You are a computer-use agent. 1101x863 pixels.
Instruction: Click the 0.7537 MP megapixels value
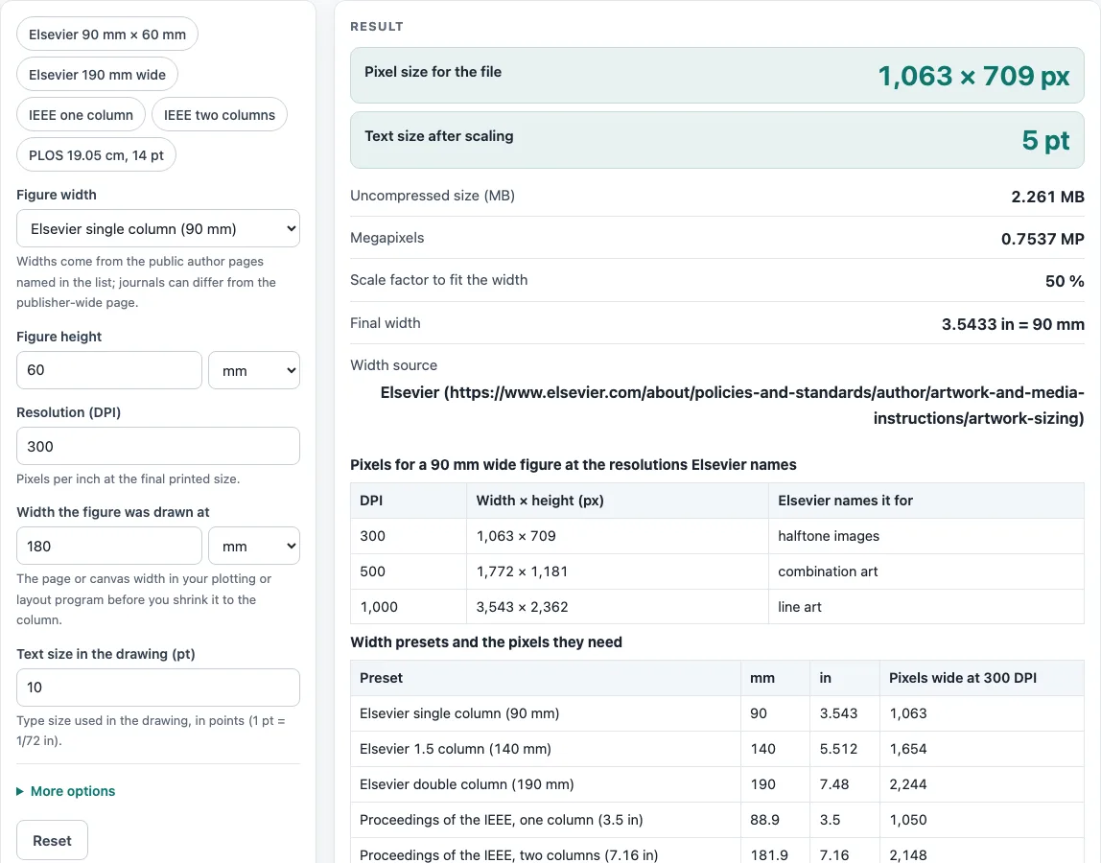1042,239
